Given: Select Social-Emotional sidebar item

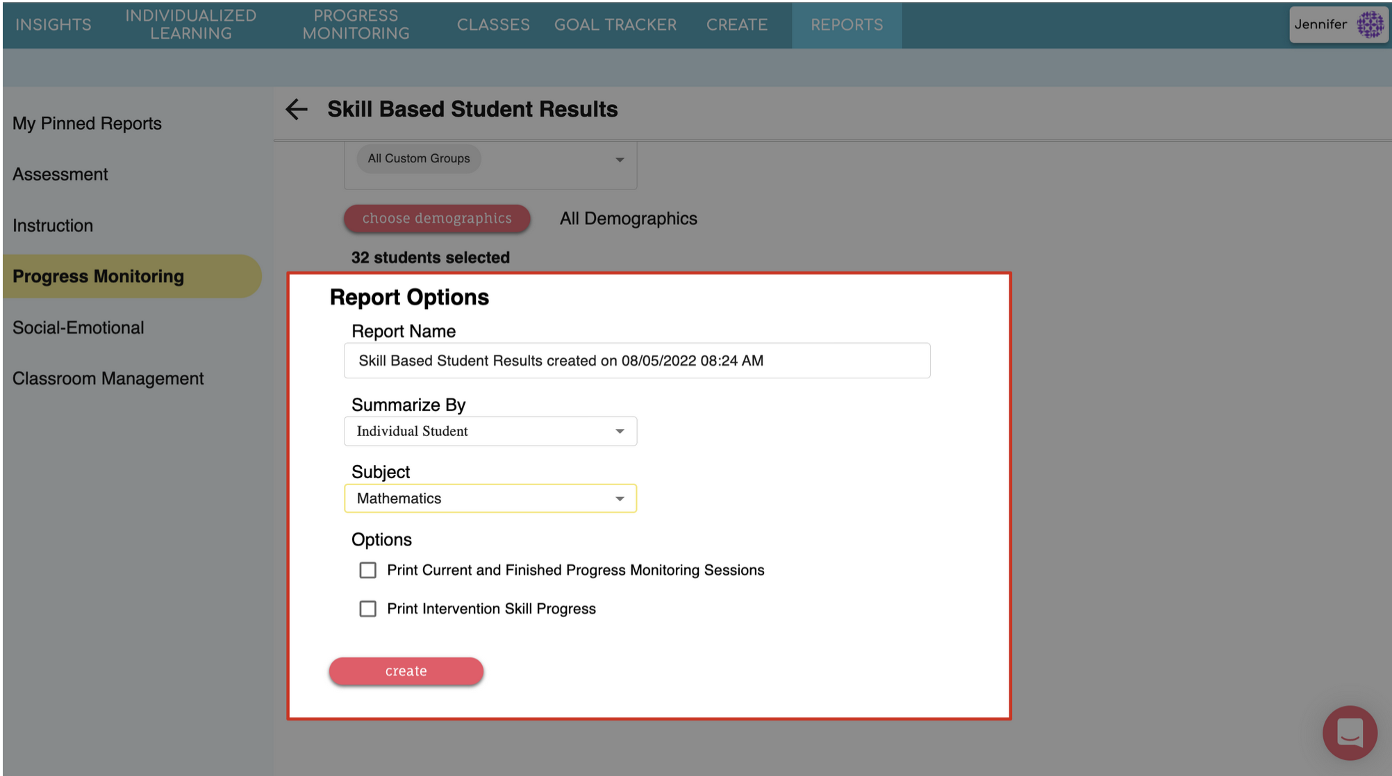Looking at the screenshot, I should (78, 328).
